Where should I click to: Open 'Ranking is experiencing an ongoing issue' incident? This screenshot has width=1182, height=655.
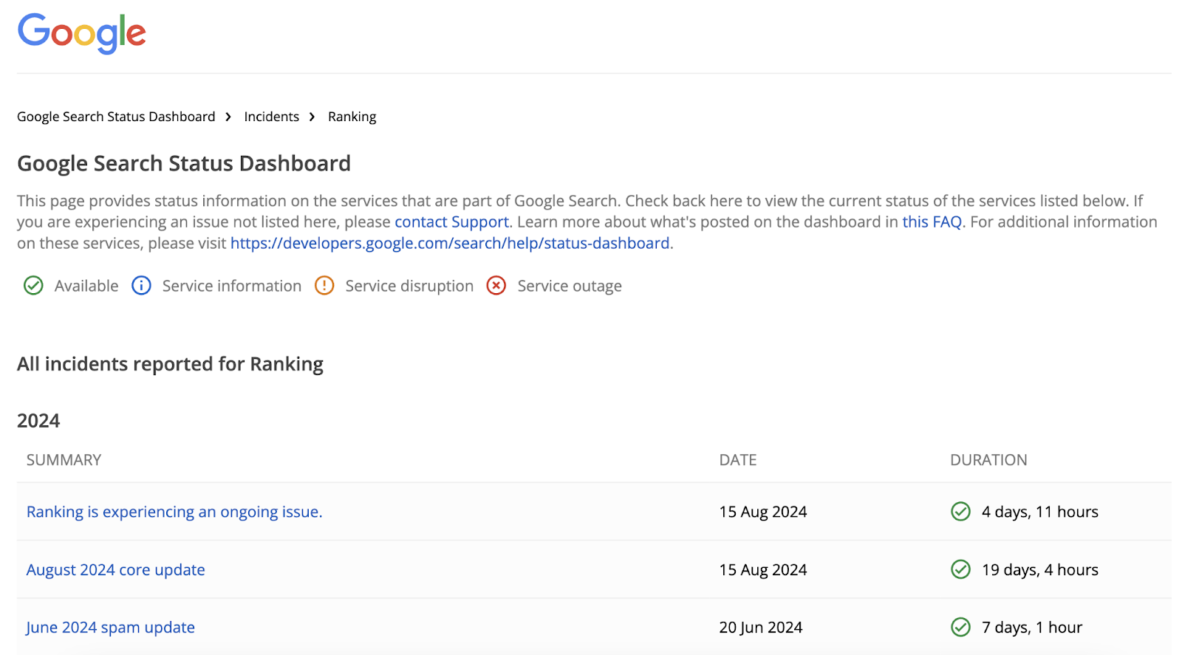pyautogui.click(x=174, y=512)
